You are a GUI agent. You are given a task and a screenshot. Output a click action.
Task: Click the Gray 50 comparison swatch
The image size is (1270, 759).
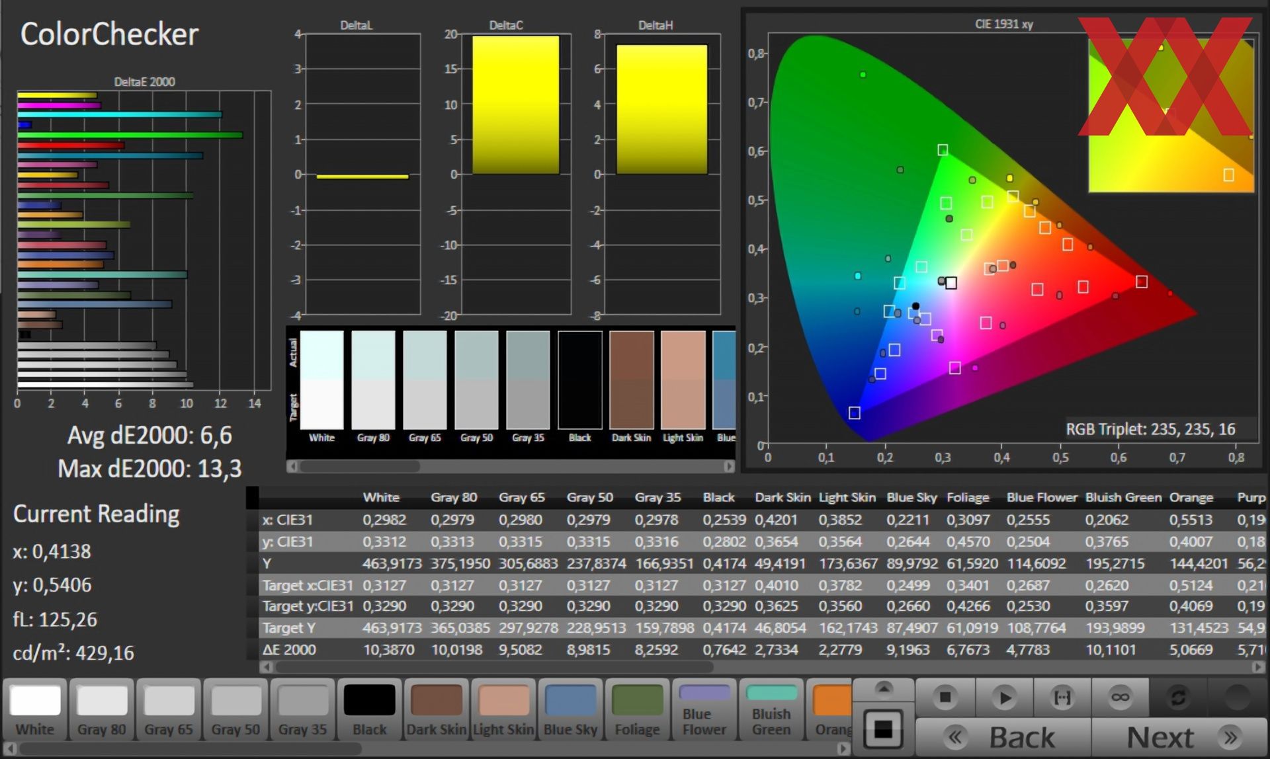[476, 380]
